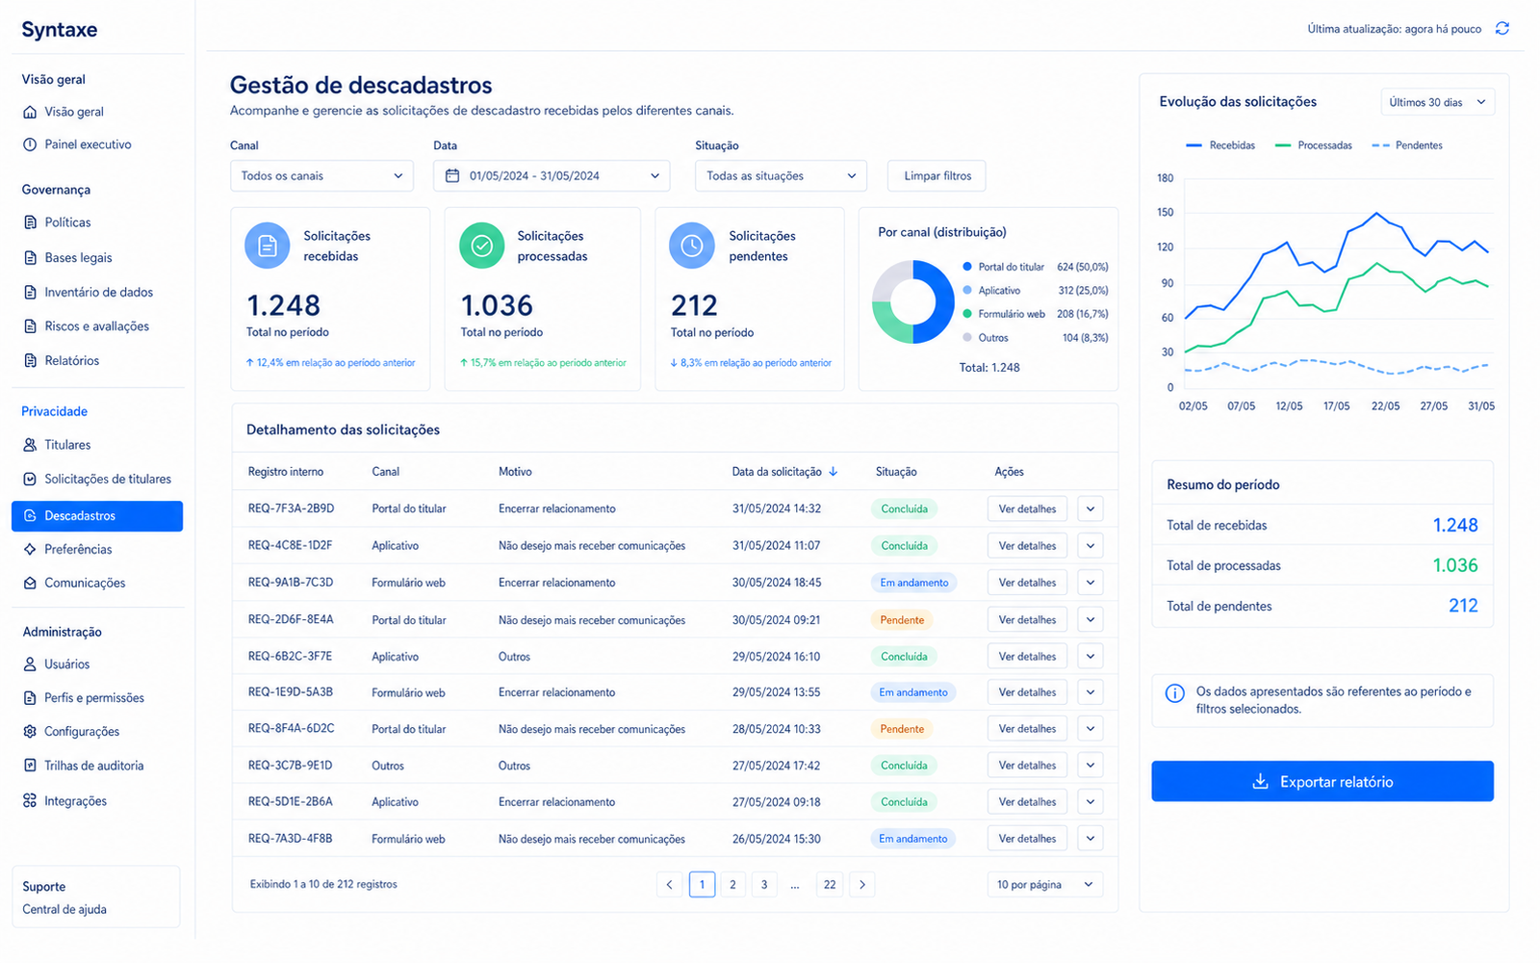Click the Limpar filtros button
Screen dimensions: 1540x963
tap(937, 176)
